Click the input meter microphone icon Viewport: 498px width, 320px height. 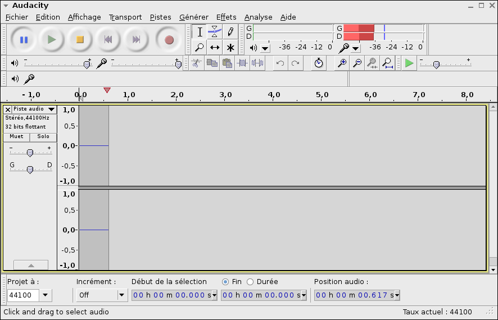tap(343, 48)
